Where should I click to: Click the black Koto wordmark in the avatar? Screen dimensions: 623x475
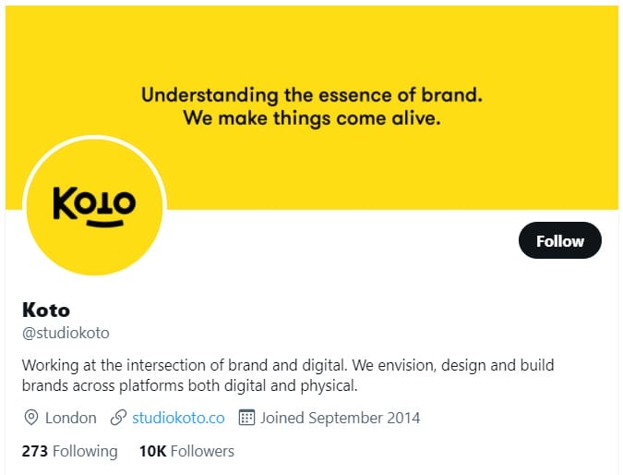tap(94, 203)
